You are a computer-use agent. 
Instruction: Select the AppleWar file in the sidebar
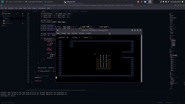coord(8,16)
